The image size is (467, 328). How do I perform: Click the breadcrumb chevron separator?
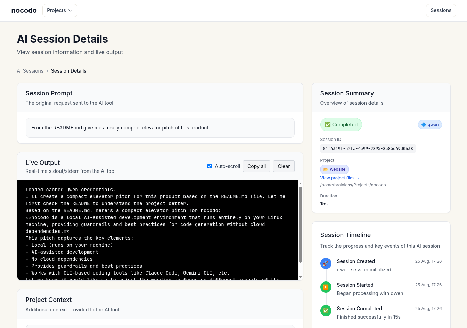point(47,71)
